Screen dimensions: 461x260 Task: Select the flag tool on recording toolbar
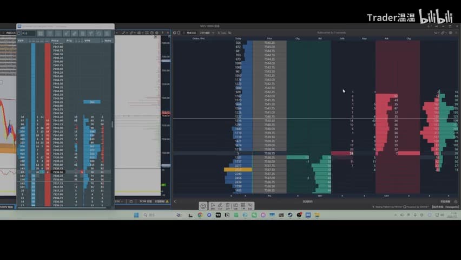pos(213,206)
